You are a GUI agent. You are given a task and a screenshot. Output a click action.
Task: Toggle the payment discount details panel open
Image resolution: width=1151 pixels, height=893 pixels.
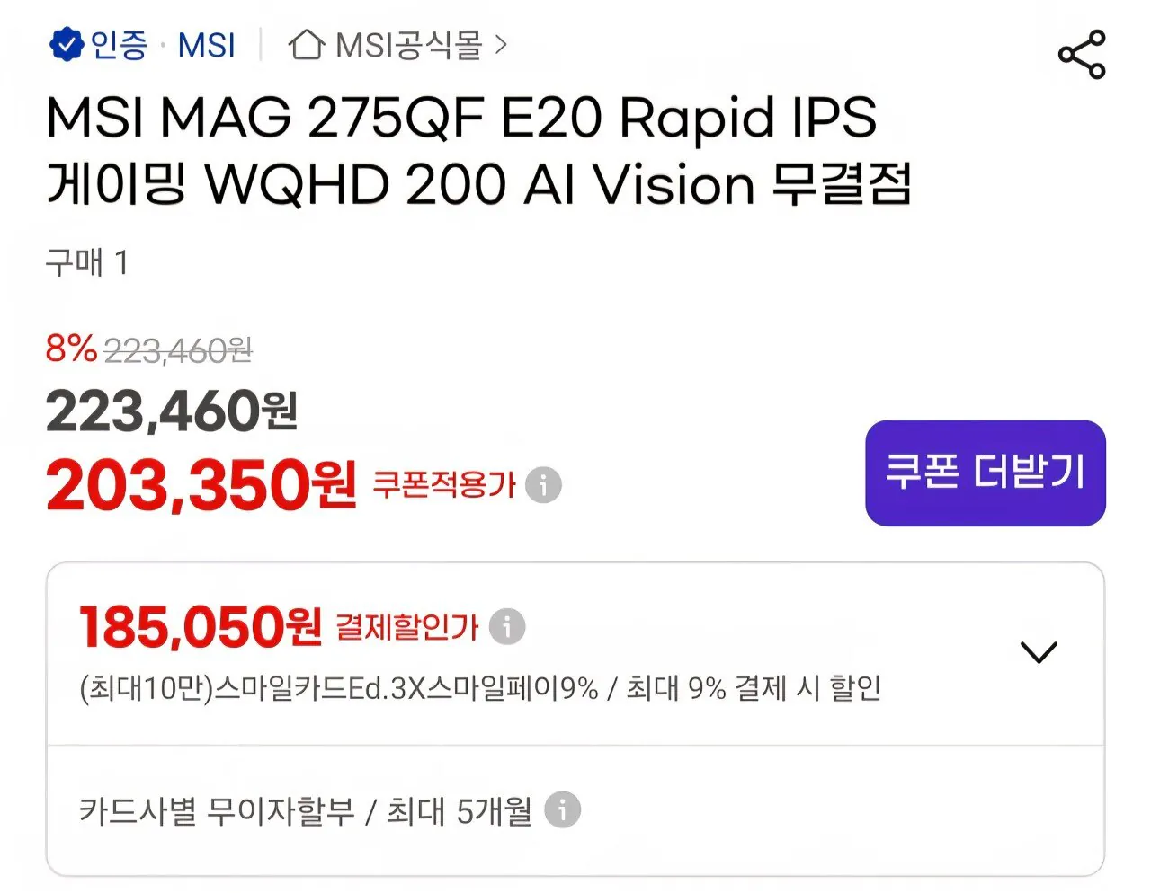[x=1039, y=651]
